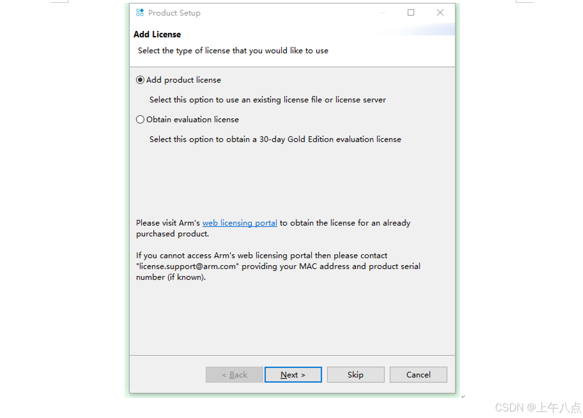Click the 30-day Gold Edition evaluation description
Image resolution: width=583 pixels, height=418 pixels.
(275, 139)
